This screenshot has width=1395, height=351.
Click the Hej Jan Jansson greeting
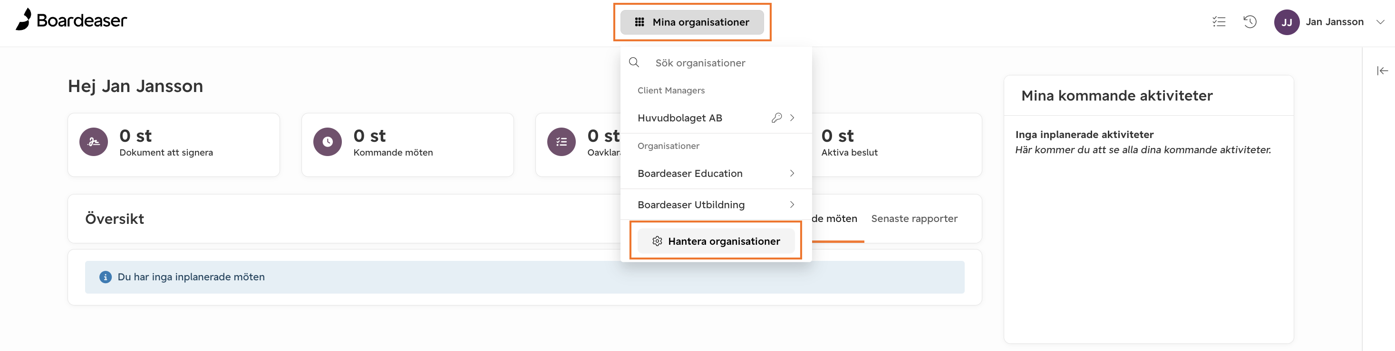pyautogui.click(x=136, y=86)
